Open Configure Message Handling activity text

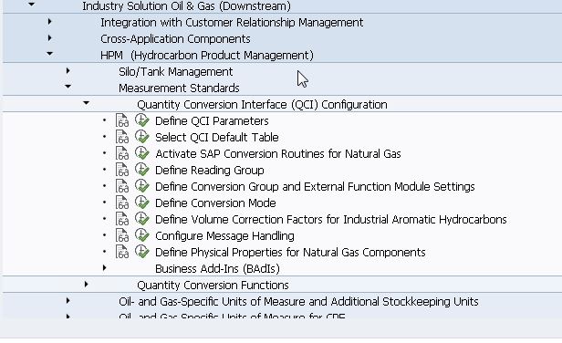pyautogui.click(x=224, y=236)
